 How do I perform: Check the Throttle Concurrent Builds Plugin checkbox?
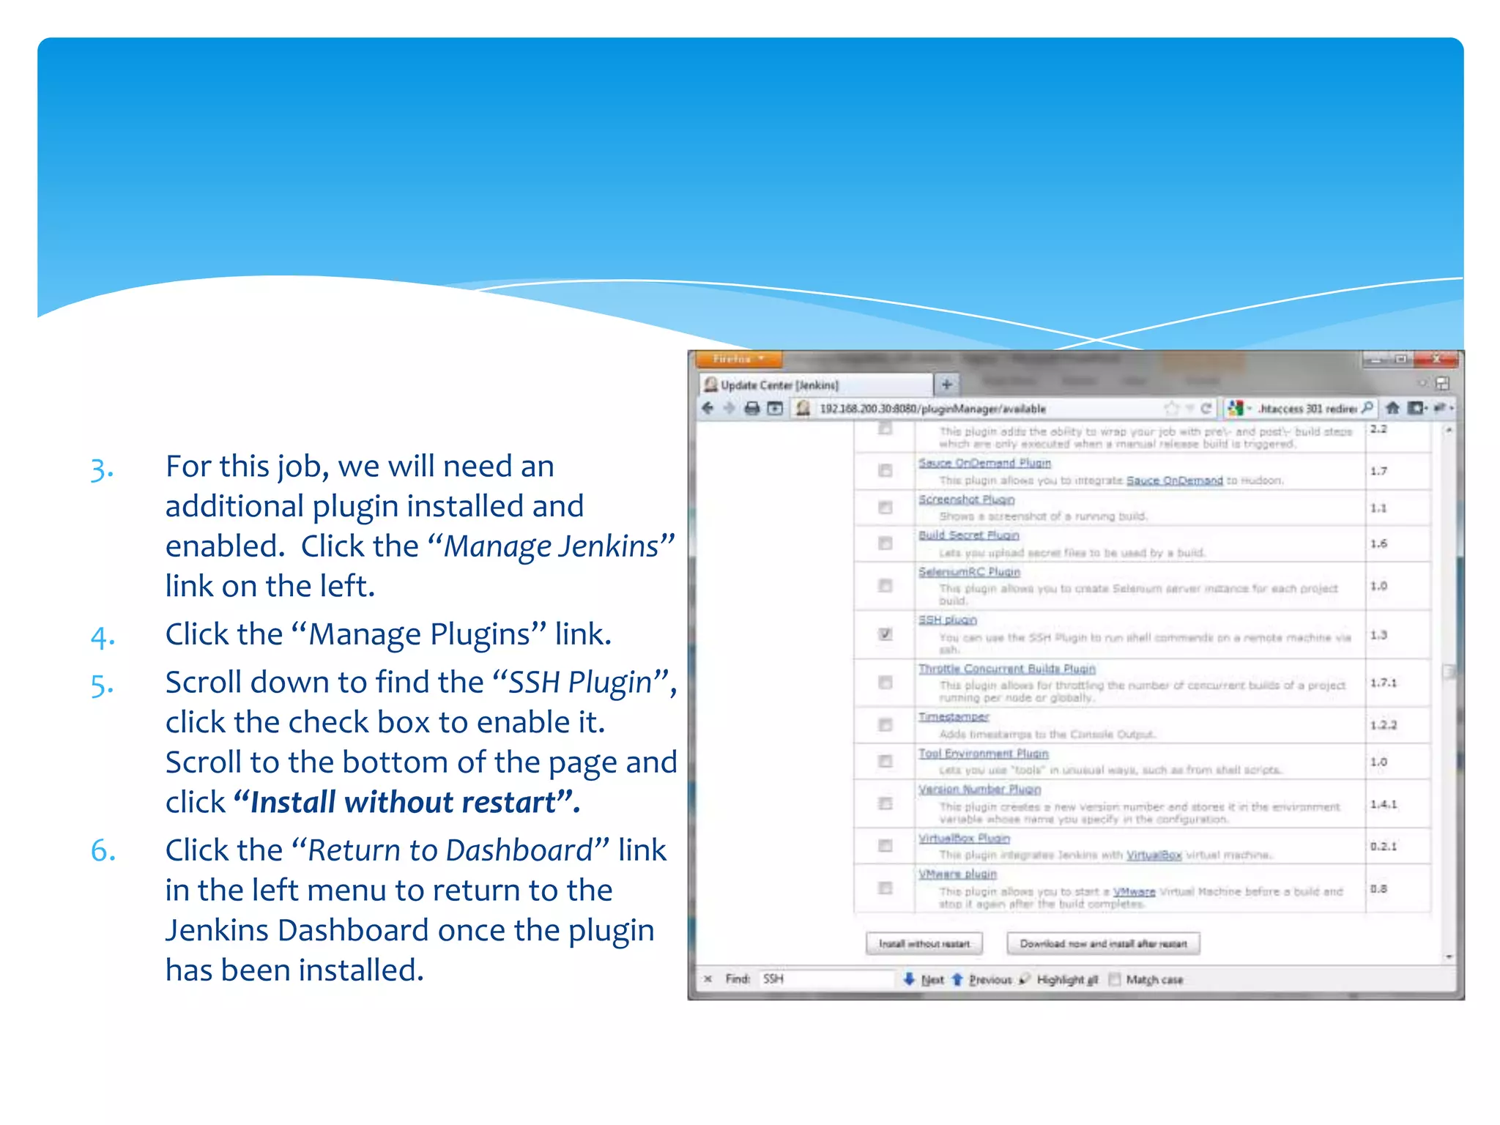click(x=885, y=682)
